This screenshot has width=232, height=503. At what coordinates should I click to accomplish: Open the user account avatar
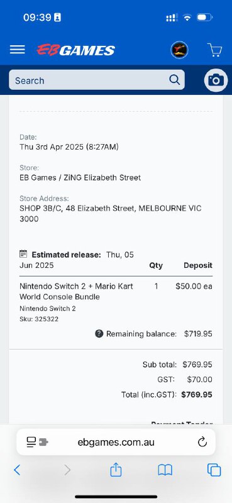click(179, 50)
